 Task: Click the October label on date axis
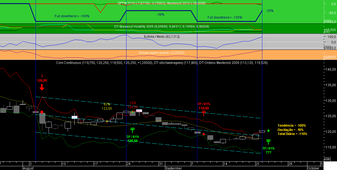coord(314,168)
